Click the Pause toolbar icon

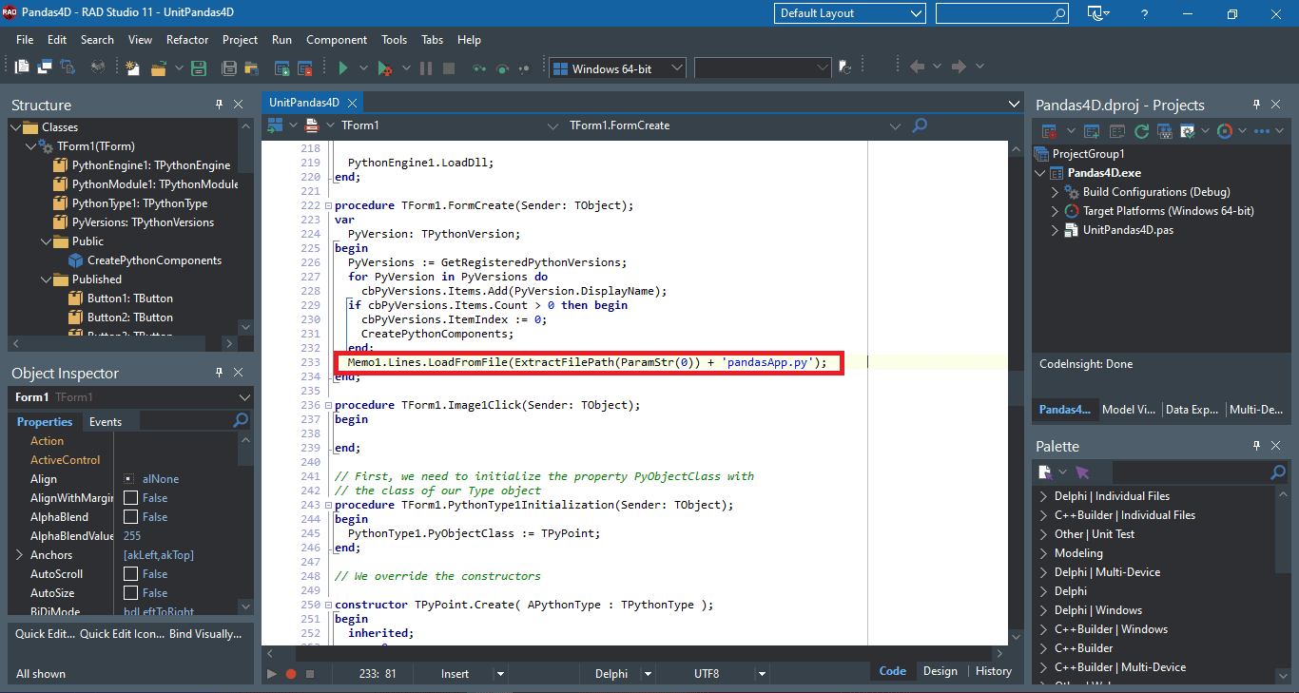(x=426, y=68)
